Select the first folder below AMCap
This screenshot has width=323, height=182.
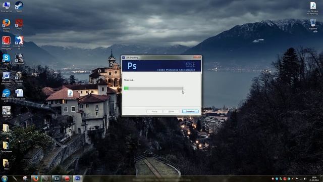click(6, 129)
